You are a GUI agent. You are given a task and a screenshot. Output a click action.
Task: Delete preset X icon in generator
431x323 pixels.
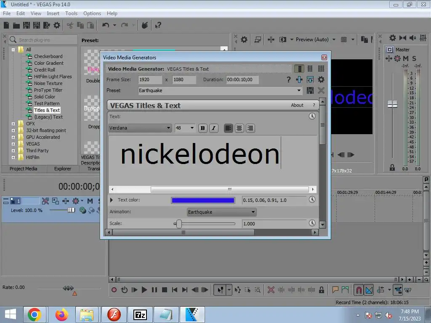click(x=321, y=90)
